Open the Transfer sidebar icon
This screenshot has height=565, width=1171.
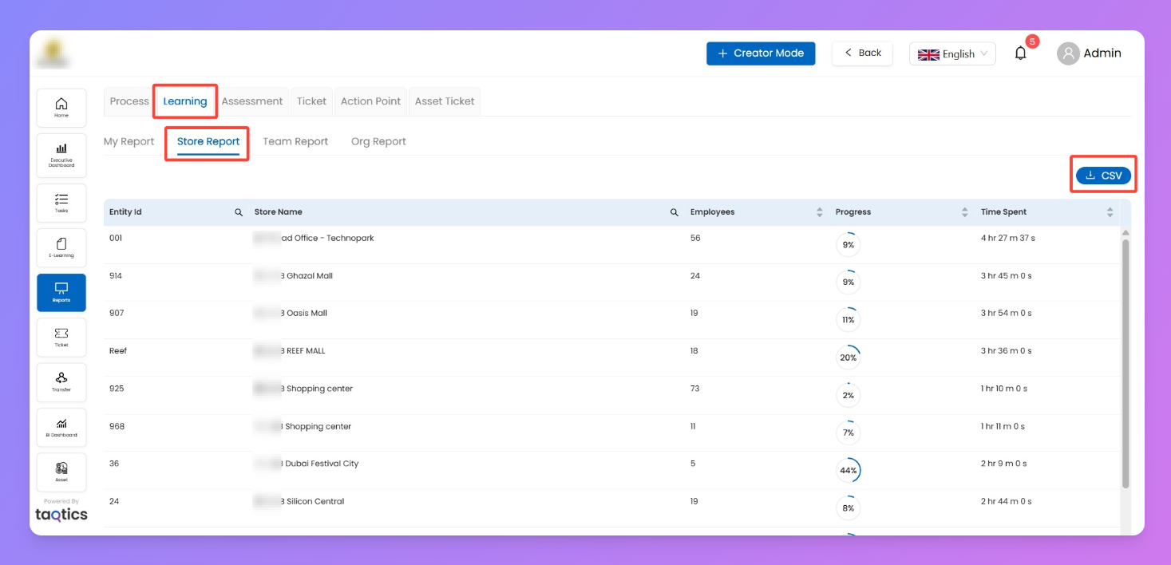[x=61, y=381]
